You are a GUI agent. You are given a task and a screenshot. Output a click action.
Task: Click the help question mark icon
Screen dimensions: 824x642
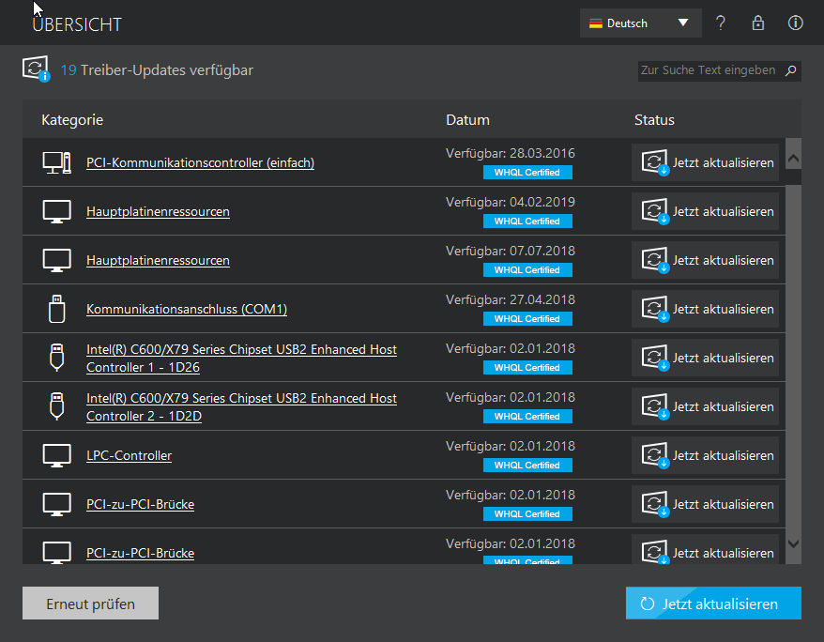pyautogui.click(x=720, y=23)
